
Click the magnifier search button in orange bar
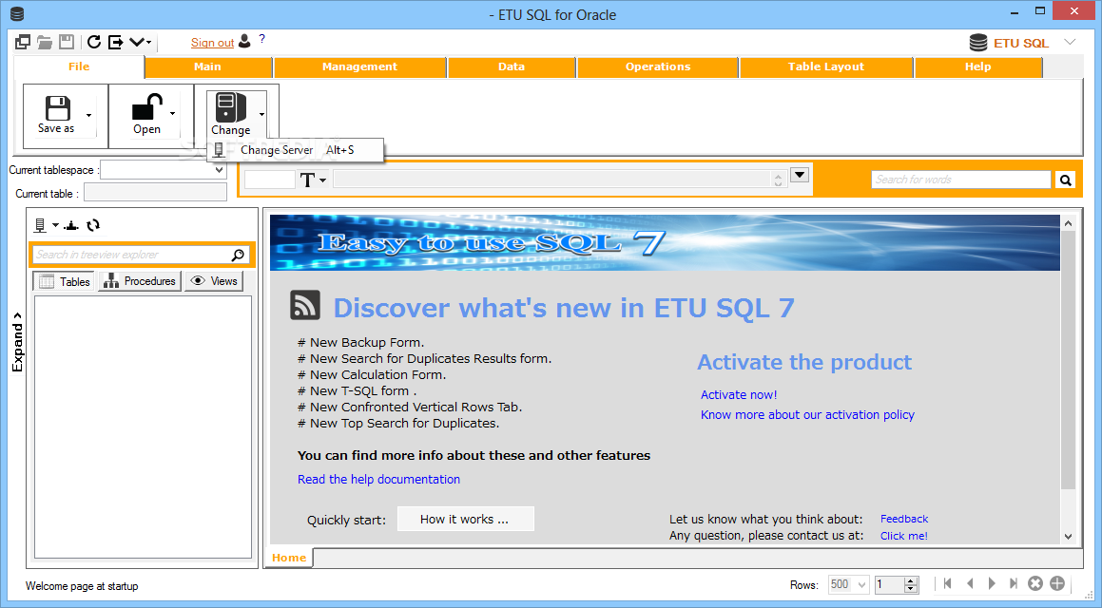coord(1066,180)
